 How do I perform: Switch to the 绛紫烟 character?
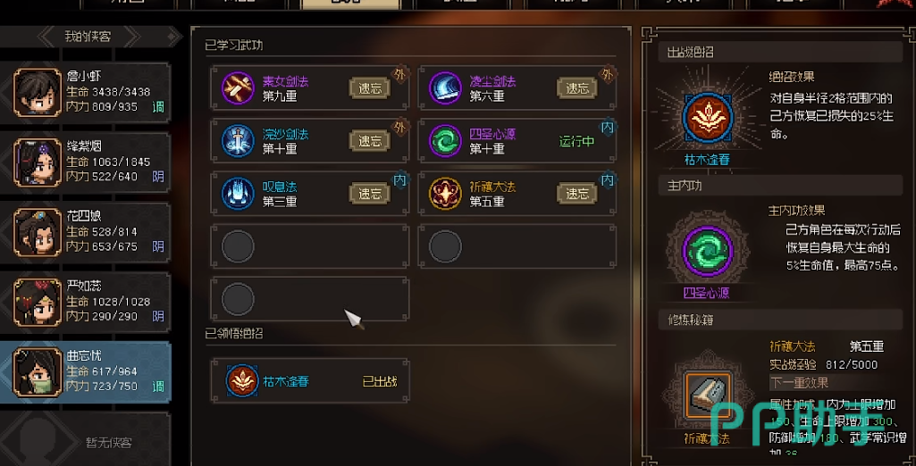[x=86, y=162]
